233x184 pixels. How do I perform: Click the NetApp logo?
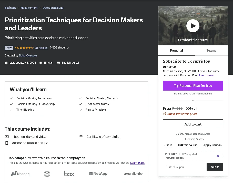(x=99, y=173)
